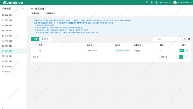This screenshot has width=193, height=109.
Task: Change the 15条/页 page size selector
Action: click(165, 57)
